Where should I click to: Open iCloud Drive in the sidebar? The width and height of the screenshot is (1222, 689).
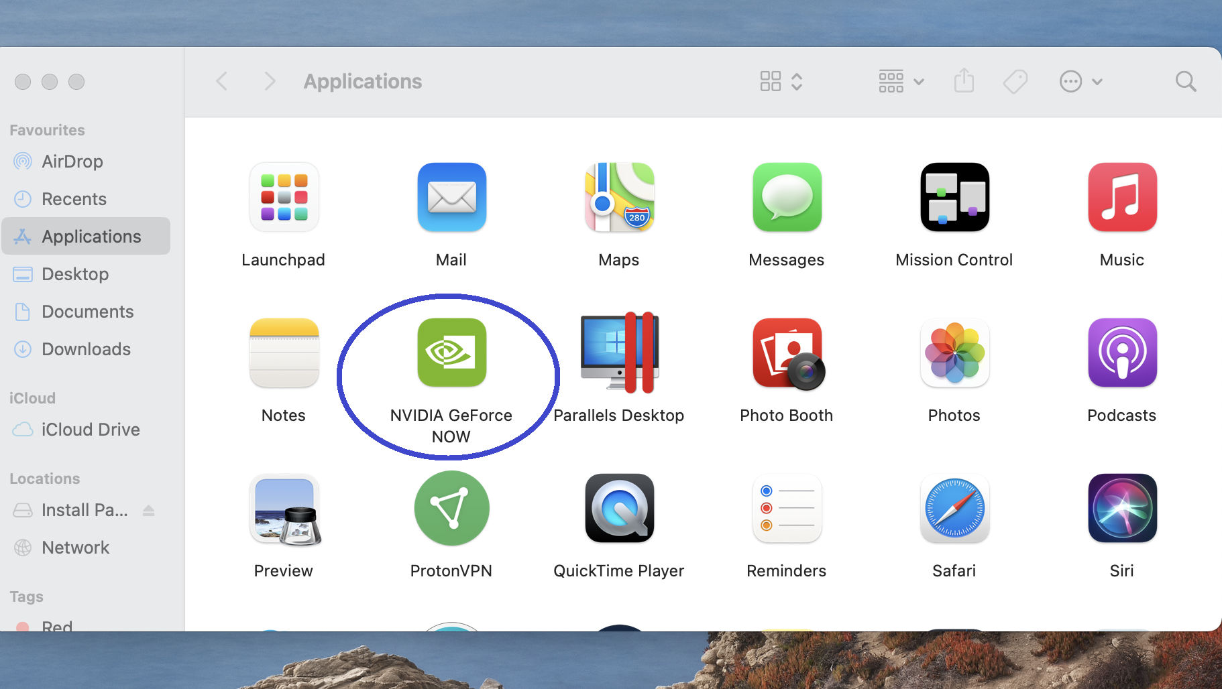pyautogui.click(x=86, y=430)
